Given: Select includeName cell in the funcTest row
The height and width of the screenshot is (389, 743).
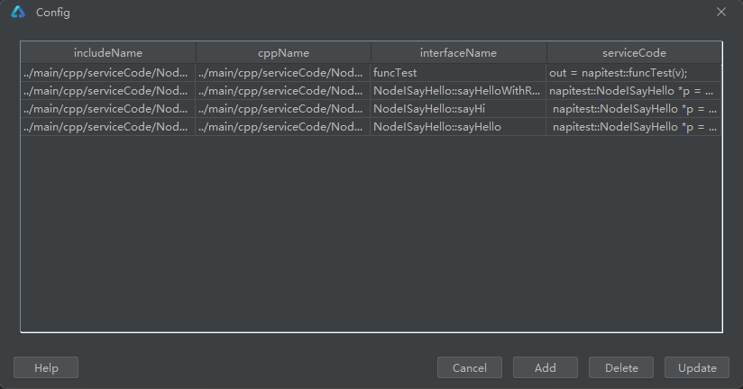Looking at the screenshot, I should coord(108,73).
